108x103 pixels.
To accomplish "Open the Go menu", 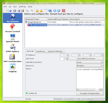I will 10,7.
